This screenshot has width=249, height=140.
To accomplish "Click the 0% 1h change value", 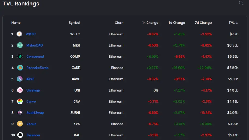I will tap(156, 90).
